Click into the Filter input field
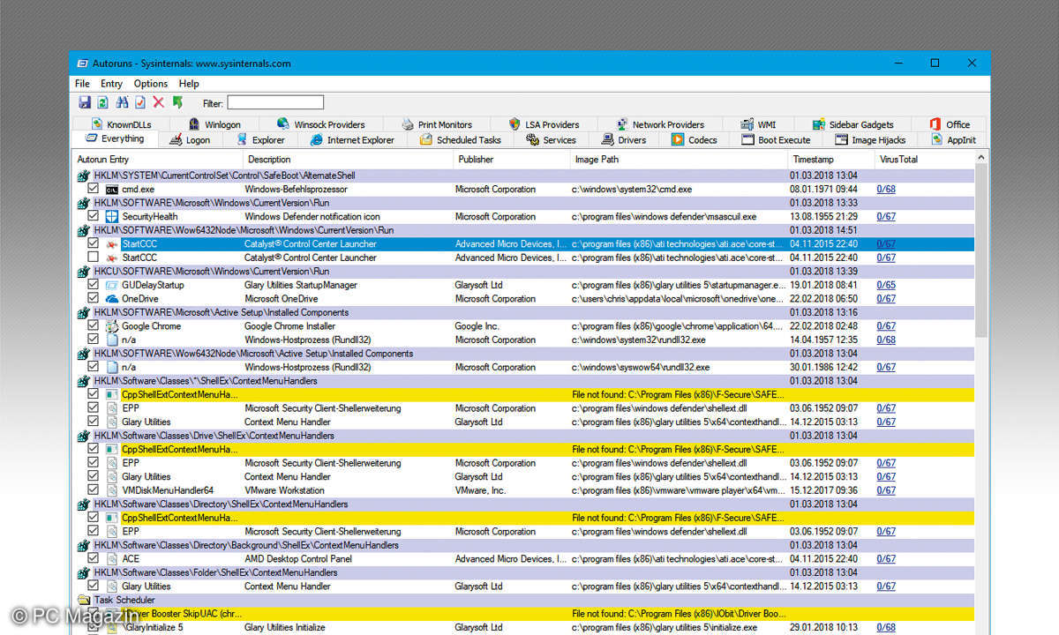This screenshot has width=1059, height=635. coord(275,103)
